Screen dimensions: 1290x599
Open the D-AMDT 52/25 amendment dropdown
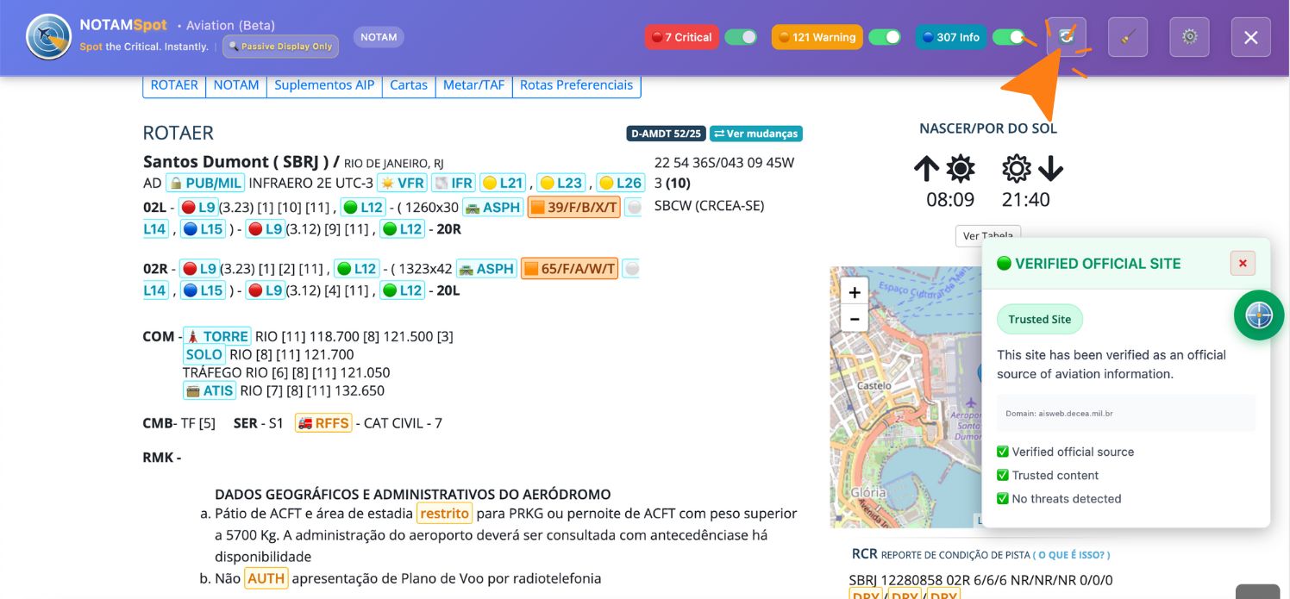coord(665,134)
